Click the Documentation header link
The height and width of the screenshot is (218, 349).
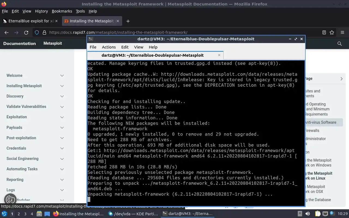20,44
